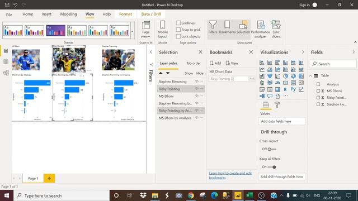The width and height of the screenshot is (358, 201).
Task: Open the Fields well tab in Visualizations
Action: click(266, 105)
